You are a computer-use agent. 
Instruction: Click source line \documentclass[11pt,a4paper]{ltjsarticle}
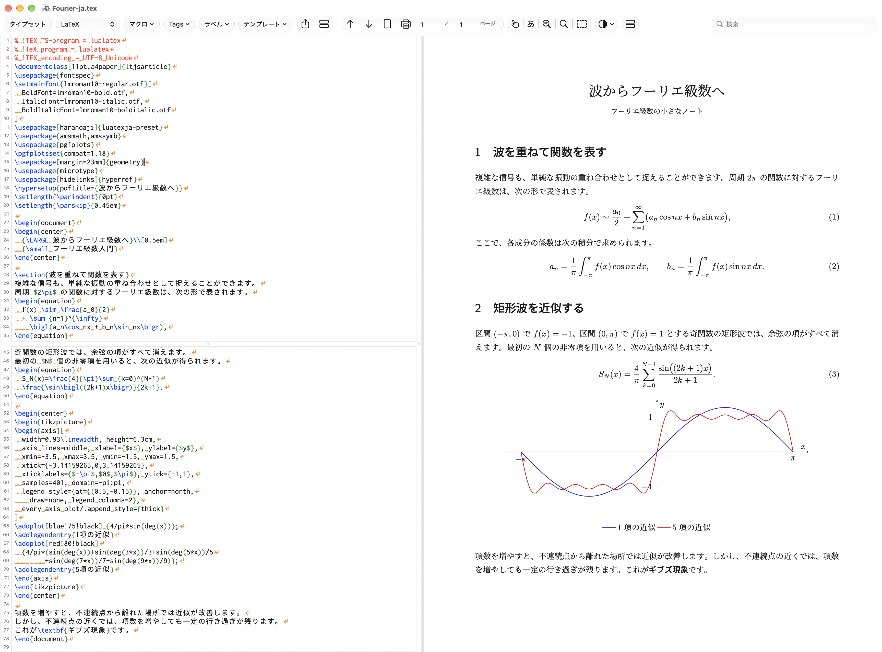pyautogui.click(x=93, y=67)
